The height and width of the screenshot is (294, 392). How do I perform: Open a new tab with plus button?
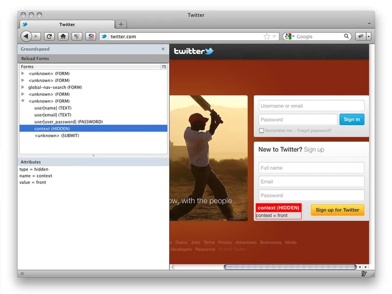[121, 25]
